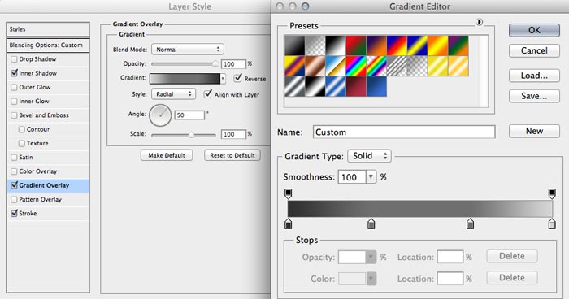
Task: Click the Gradient Overlay Opacity slider handle
Action: (x=215, y=64)
